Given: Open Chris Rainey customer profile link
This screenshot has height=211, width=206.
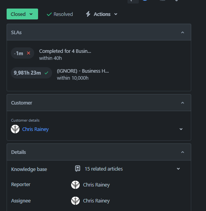Looking at the screenshot, I should [x=35, y=129].
